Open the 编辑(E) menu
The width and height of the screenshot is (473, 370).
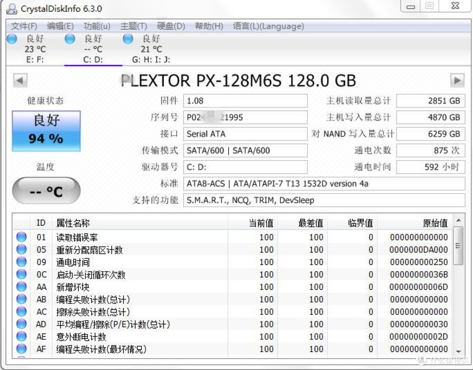60,26
